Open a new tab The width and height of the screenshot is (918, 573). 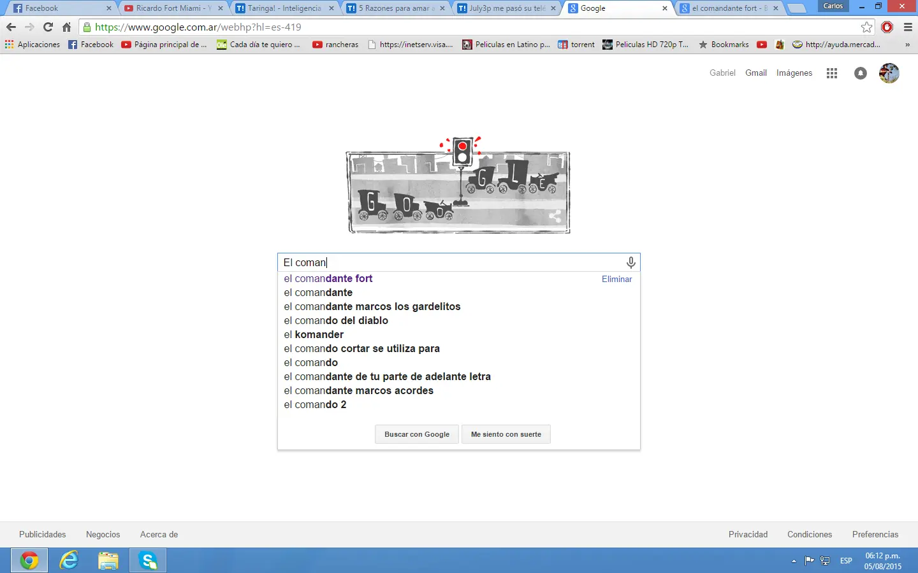click(796, 8)
